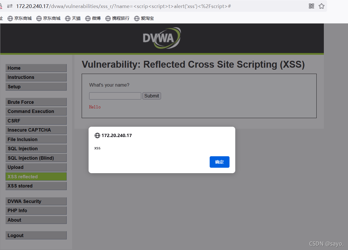
Task: Open the second 京东商城 bookmark
Action: point(48,18)
